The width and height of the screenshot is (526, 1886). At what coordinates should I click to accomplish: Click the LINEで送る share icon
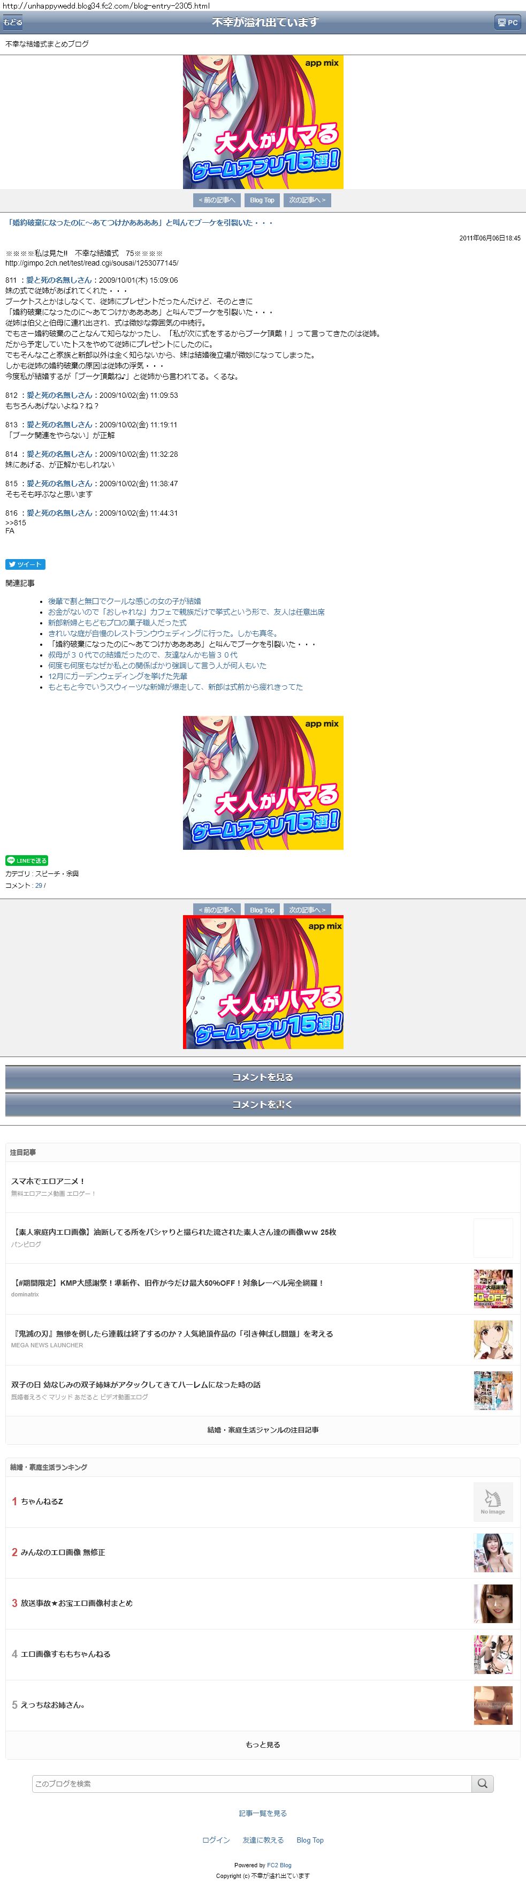(x=26, y=861)
